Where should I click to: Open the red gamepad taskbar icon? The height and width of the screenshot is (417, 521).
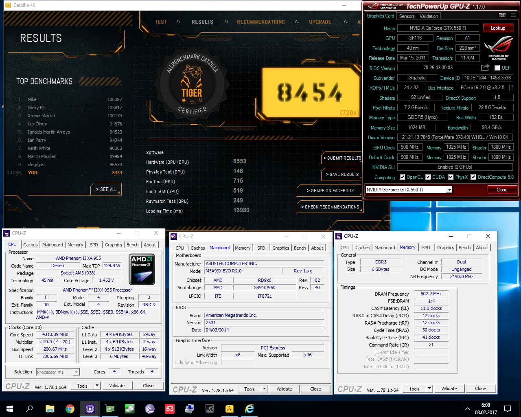(170, 408)
